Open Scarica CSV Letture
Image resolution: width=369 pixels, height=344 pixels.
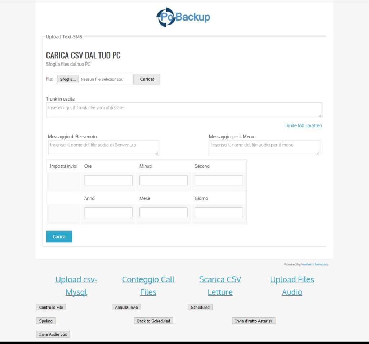pos(220,286)
